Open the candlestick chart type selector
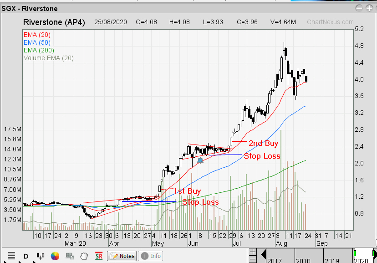377x263 pixels. click(x=41, y=256)
